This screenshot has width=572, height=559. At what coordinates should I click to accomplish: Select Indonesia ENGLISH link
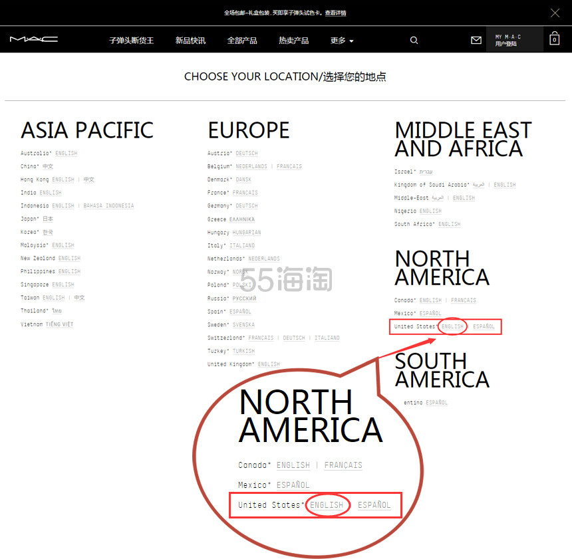click(x=63, y=205)
